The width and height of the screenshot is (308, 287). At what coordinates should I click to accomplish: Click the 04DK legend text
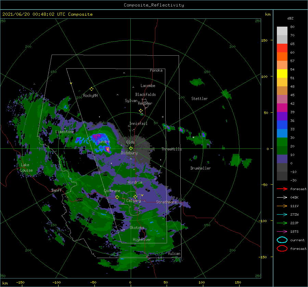[x=294, y=198]
